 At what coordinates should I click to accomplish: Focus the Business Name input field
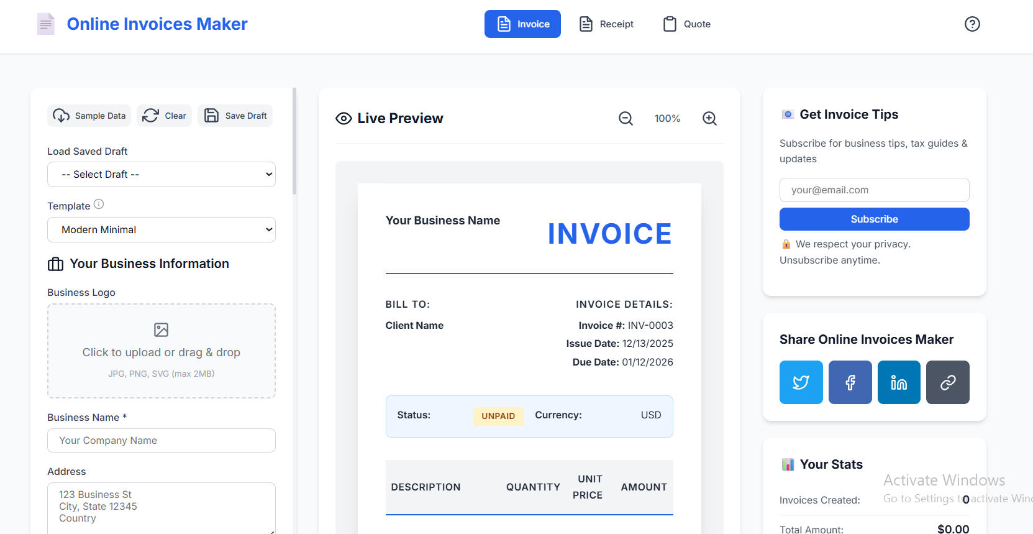tap(162, 440)
